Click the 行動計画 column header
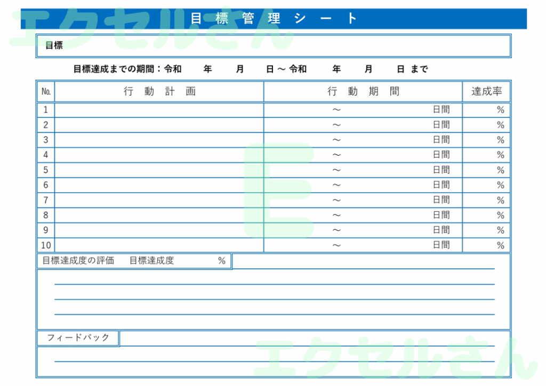The height and width of the screenshot is (386, 546). pyautogui.click(x=160, y=91)
